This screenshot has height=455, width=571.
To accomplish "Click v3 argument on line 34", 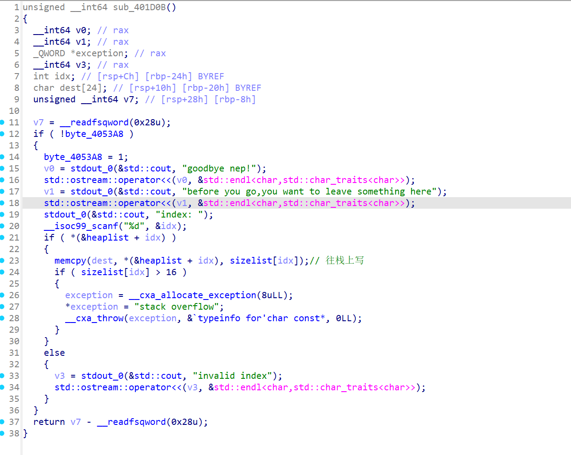I will [x=193, y=387].
